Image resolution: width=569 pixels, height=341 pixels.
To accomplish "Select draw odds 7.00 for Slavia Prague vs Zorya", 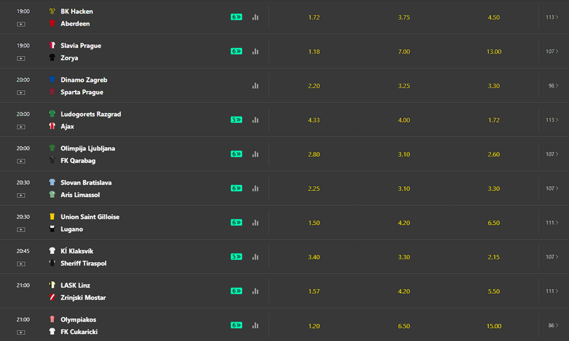I will 404,52.
